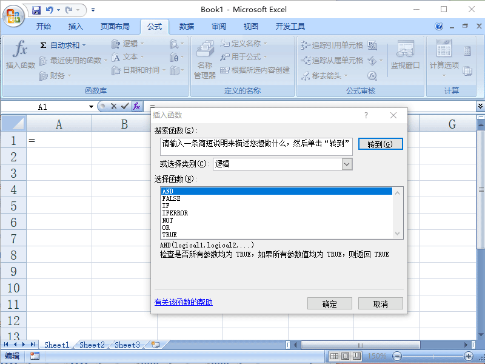Open the 有关该函数的帮助 link
The height and width of the screenshot is (364, 485).
[184, 302]
